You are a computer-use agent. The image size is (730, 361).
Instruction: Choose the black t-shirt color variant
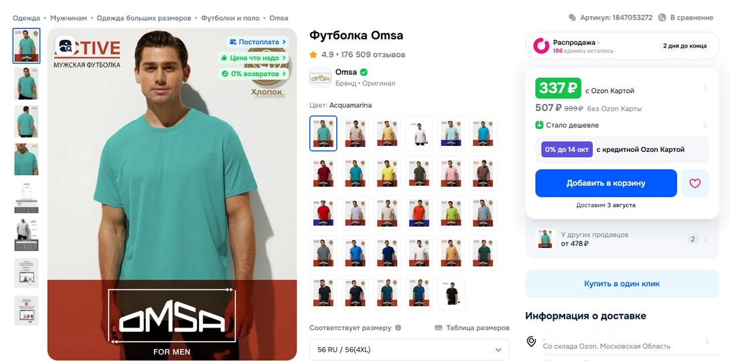coord(451,293)
